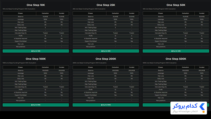The width and height of the screenshot is (211, 119).
Task: Click Evaluation column header in One Step 25K table
Action: point(115,13)
